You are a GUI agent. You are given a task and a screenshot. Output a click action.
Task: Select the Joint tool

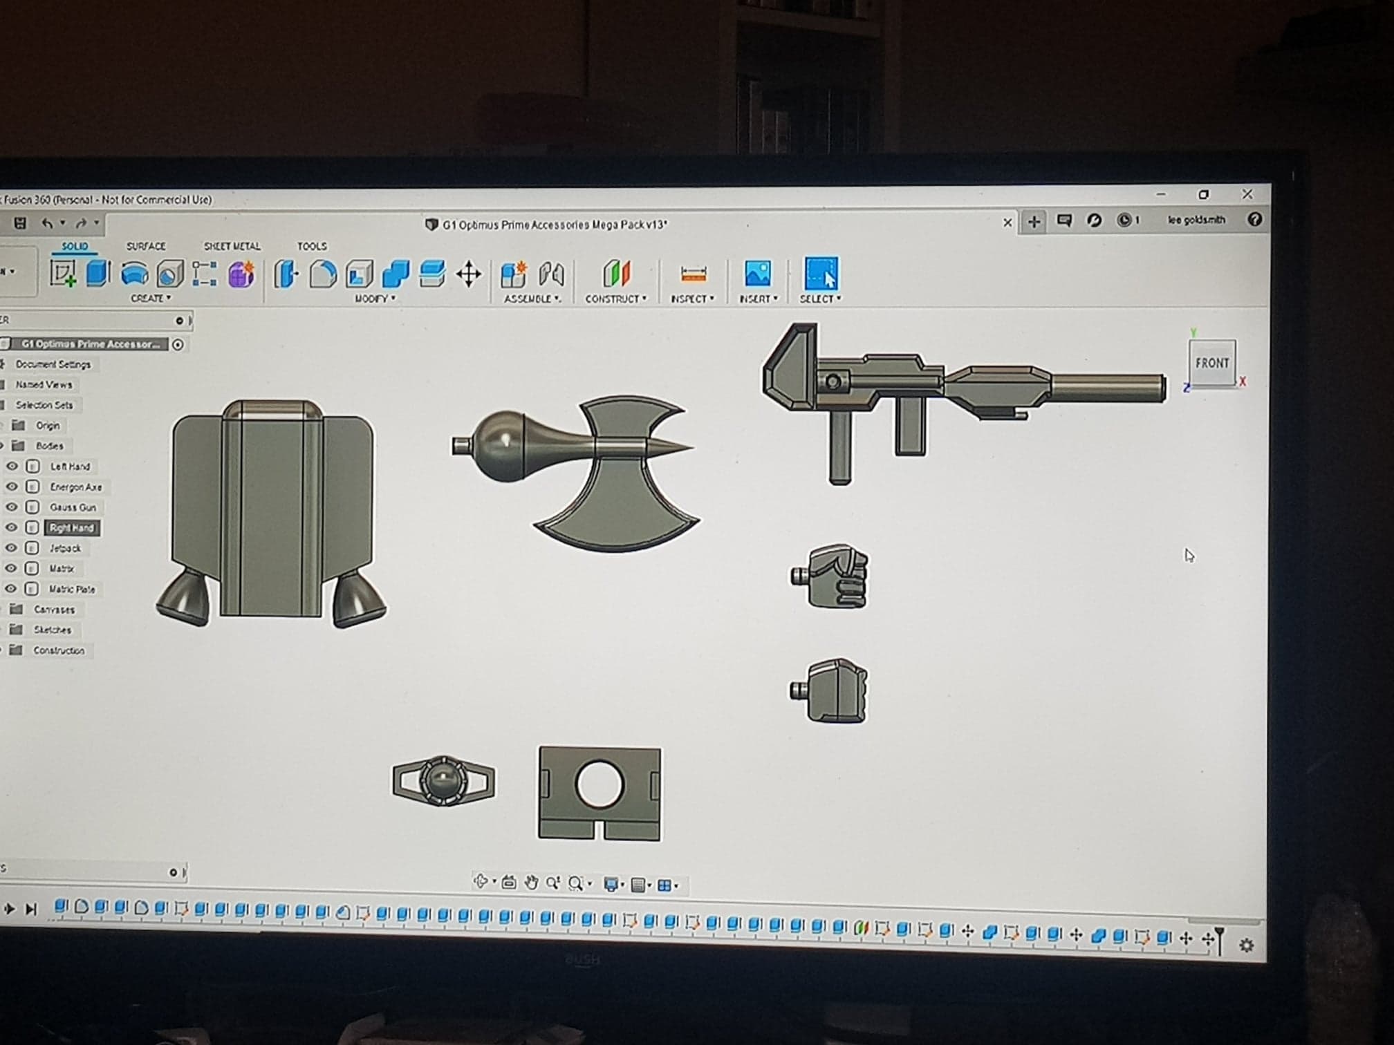(551, 274)
